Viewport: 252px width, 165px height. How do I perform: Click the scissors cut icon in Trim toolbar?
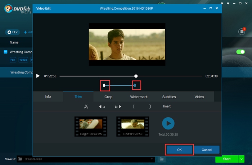(x=86, y=107)
